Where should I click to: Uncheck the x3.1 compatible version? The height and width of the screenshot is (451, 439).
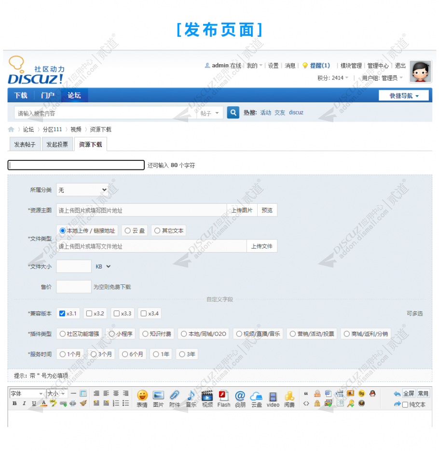point(62,313)
